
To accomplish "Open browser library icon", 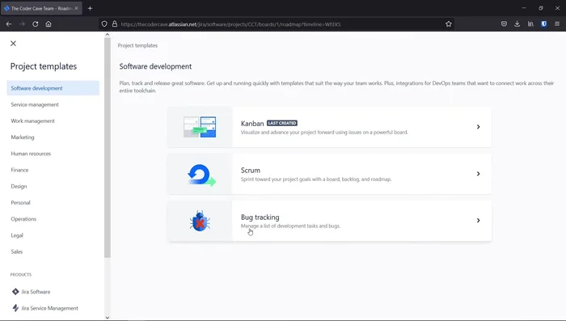I will pyautogui.click(x=530, y=23).
